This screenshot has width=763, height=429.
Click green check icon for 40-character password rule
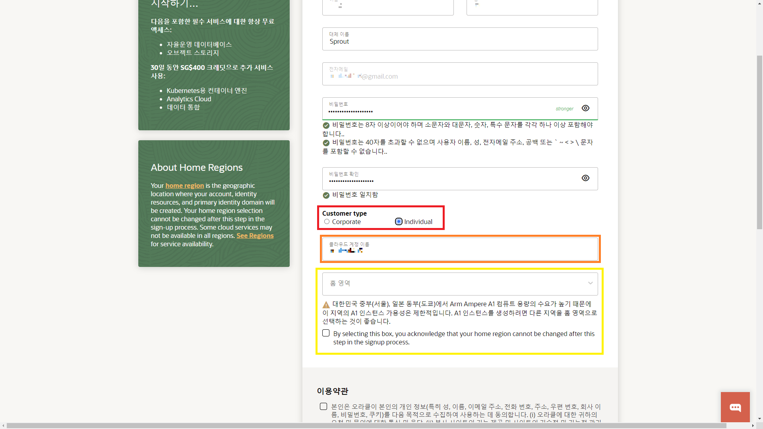tap(326, 143)
